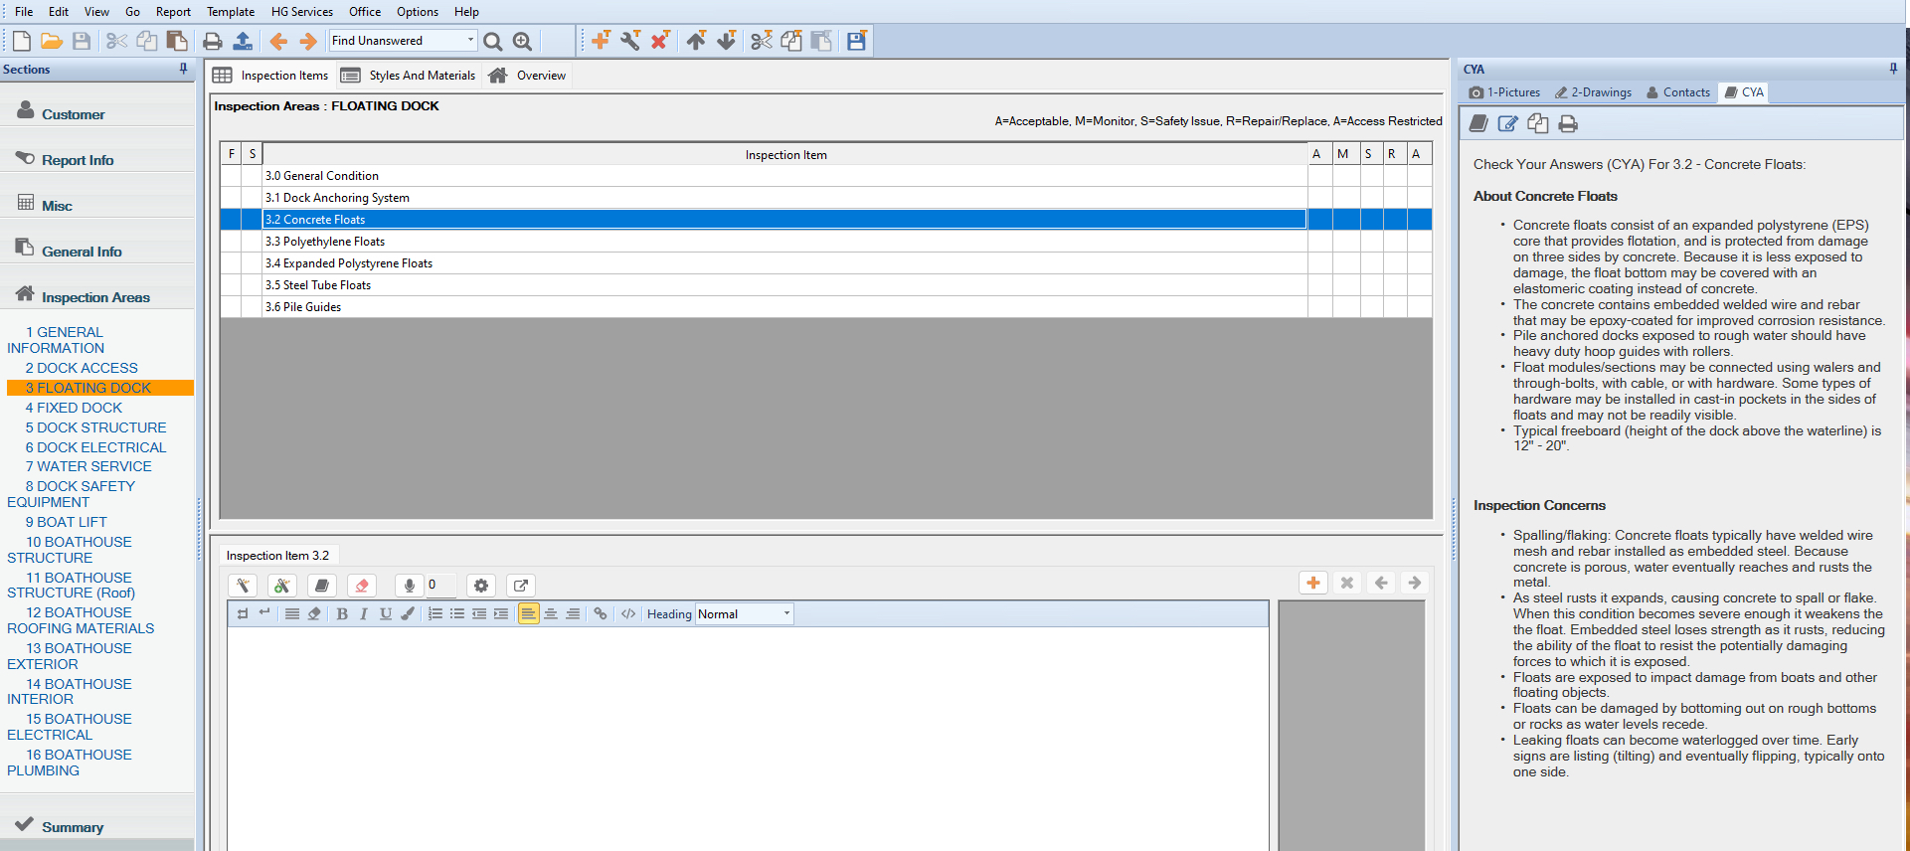Move item up with template up arrow
The width and height of the screenshot is (1910, 851).
tap(696, 40)
